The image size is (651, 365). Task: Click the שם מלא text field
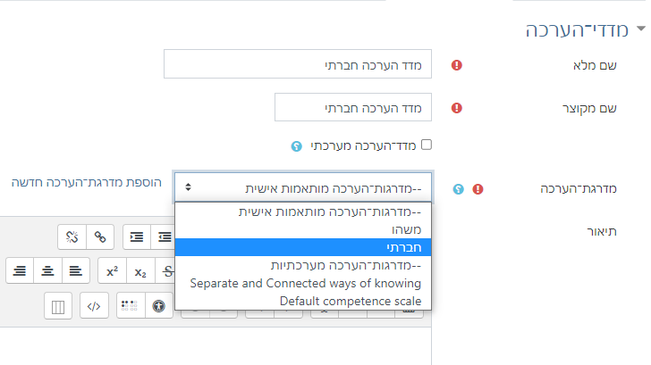click(x=298, y=64)
